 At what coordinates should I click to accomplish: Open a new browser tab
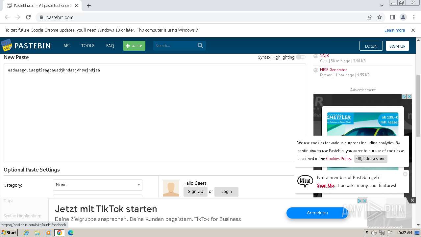pos(89,6)
